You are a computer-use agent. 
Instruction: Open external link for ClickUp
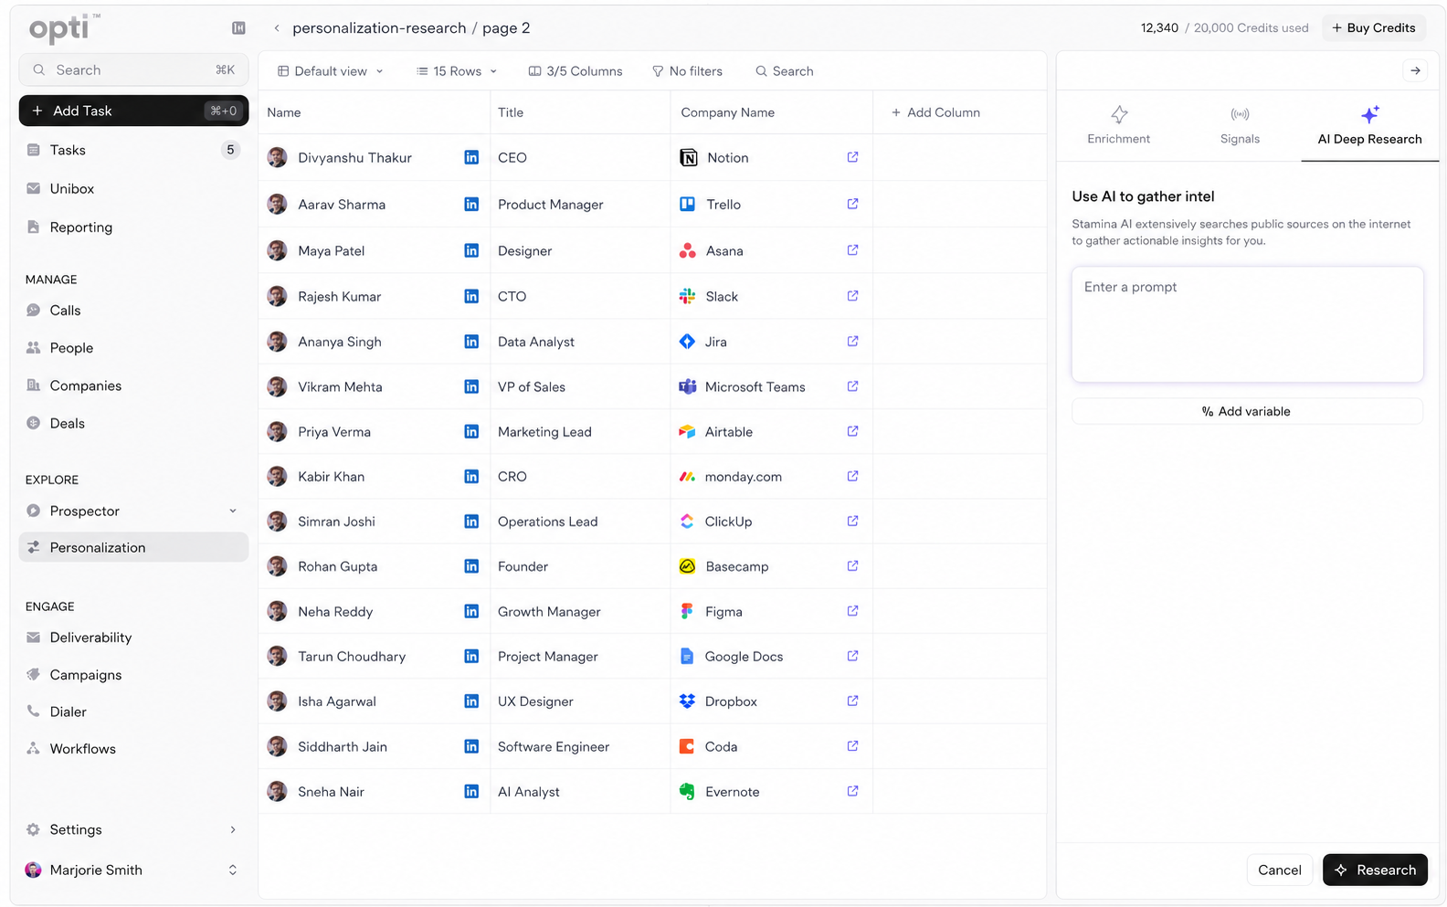[852, 521]
